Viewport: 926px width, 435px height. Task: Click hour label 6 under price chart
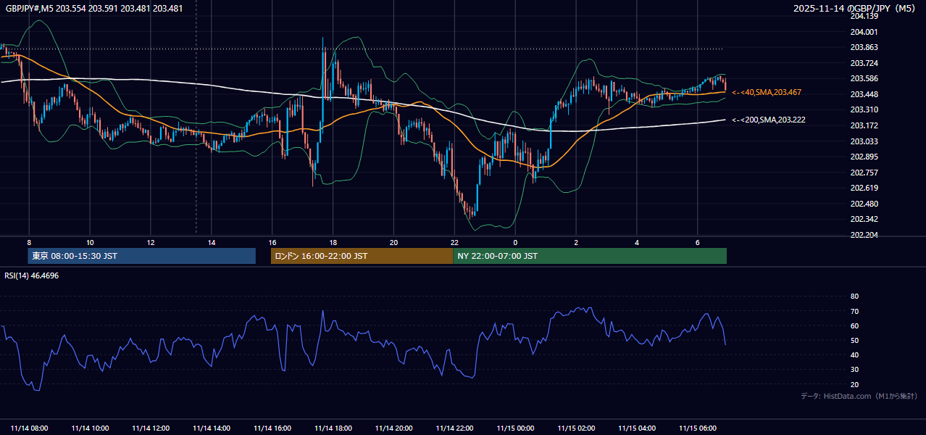[x=697, y=242]
